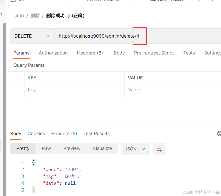Open the Settings tab
The width and height of the screenshot is (221, 196).
pos(212,53)
